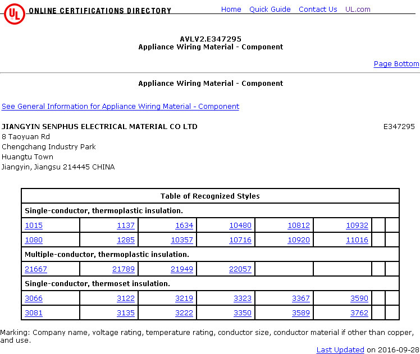The image size is (420, 354).
Task: Visit the UL.com navigation link
Action: (x=358, y=10)
